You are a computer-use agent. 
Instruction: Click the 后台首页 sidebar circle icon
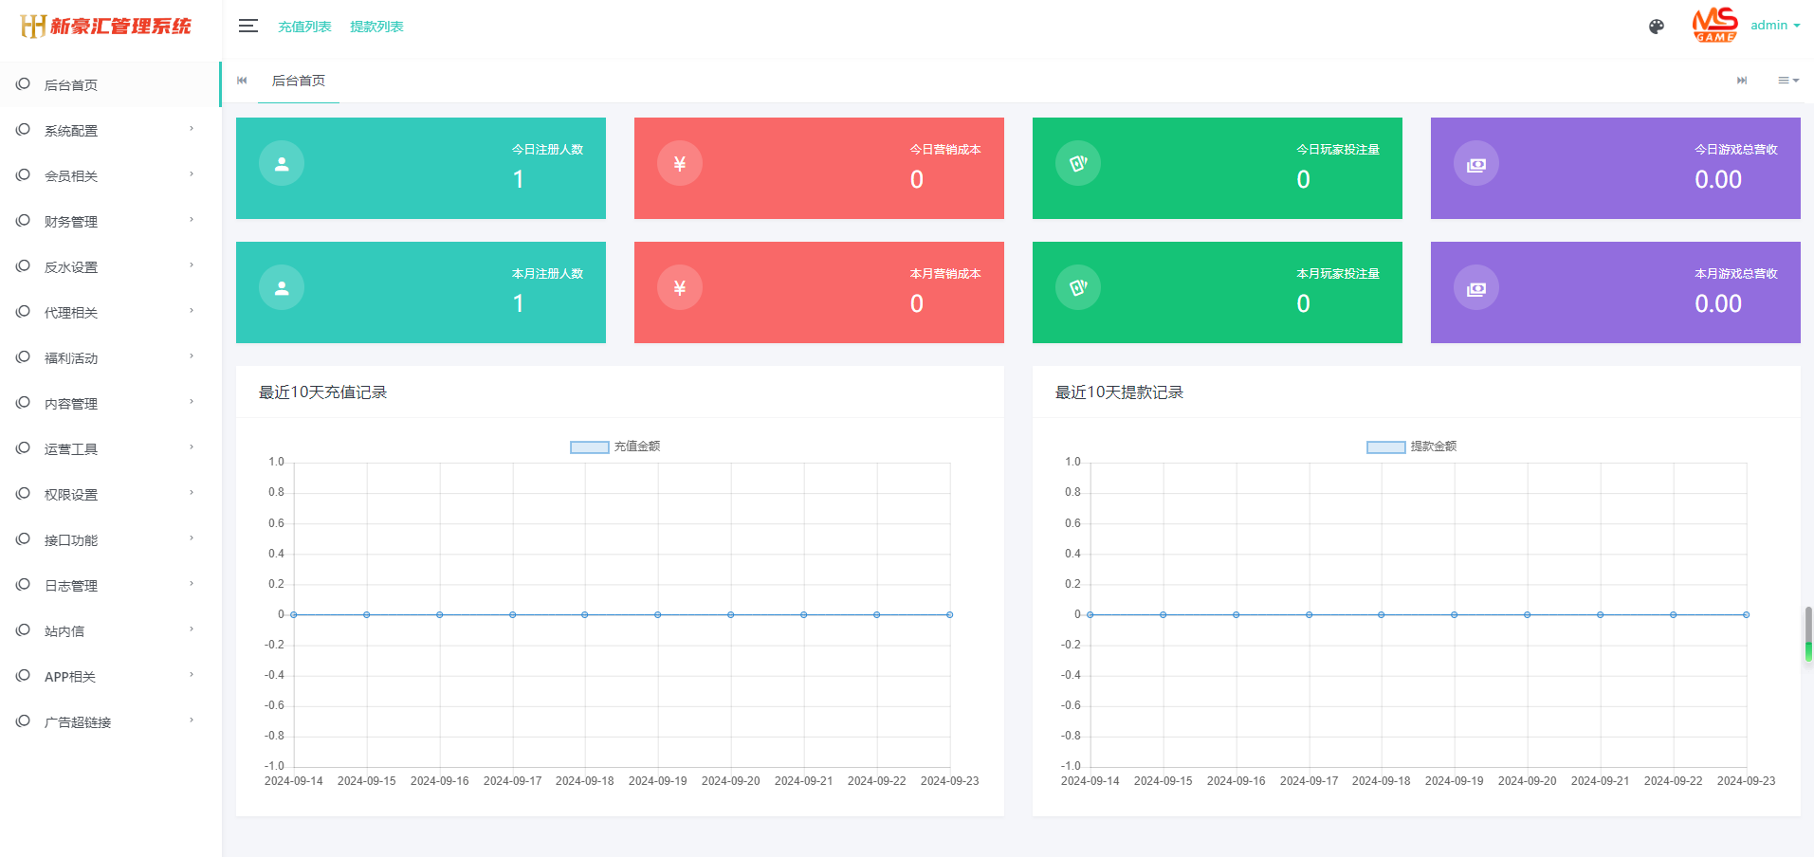point(23,83)
